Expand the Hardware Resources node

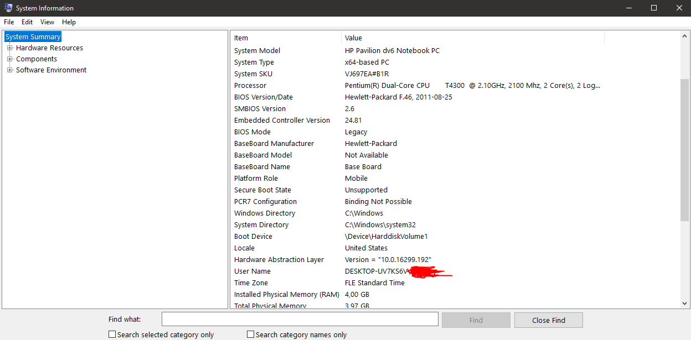(9, 48)
